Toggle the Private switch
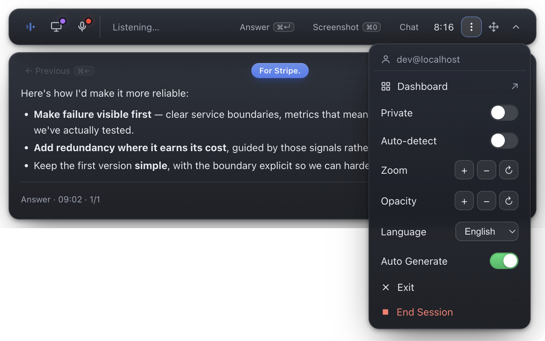The width and height of the screenshot is (545, 341). 504,113
